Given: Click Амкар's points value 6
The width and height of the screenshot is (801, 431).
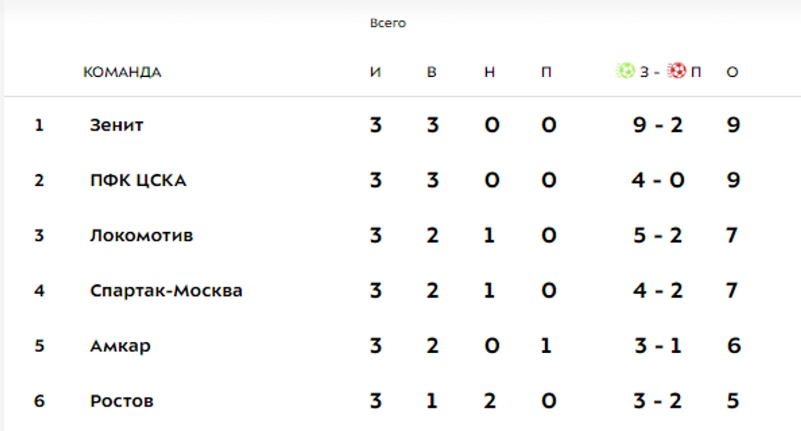Looking at the screenshot, I should click(x=734, y=346).
